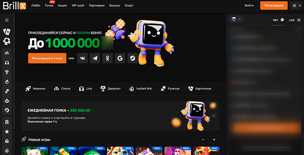This screenshot has width=304, height=155.
Task: Sign up via Telegram icon
Action: point(95,58)
